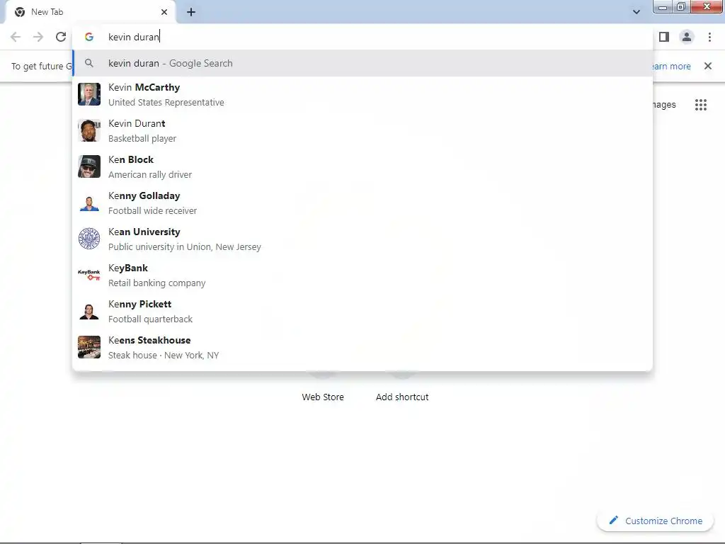Image resolution: width=725 pixels, height=544 pixels.
Task: Click the Chrome favicon on the tab
Action: point(20,12)
